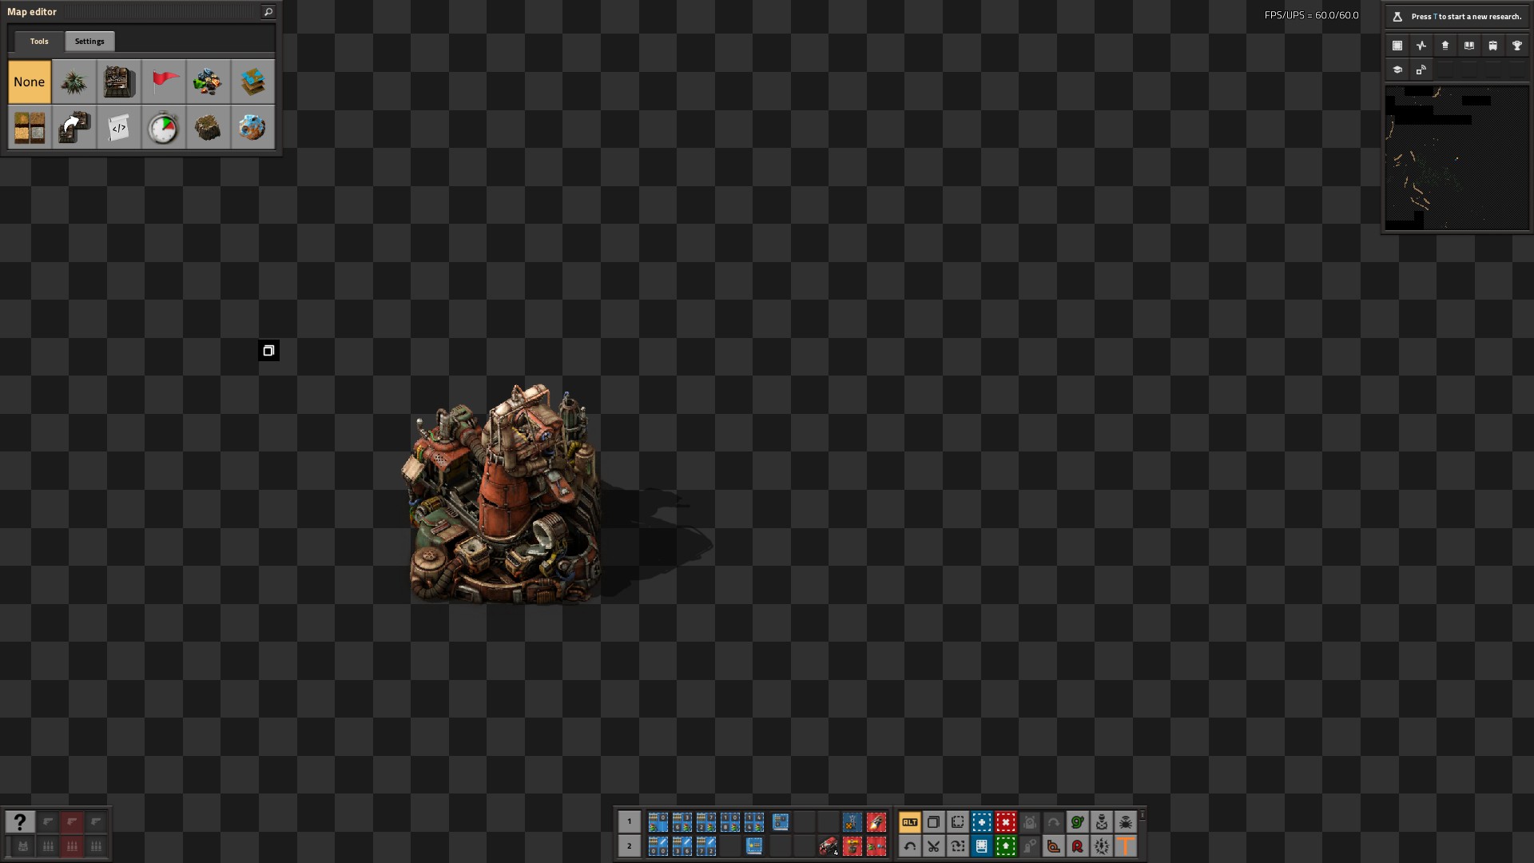Pick starred blueprint book in row 2

pos(754,845)
